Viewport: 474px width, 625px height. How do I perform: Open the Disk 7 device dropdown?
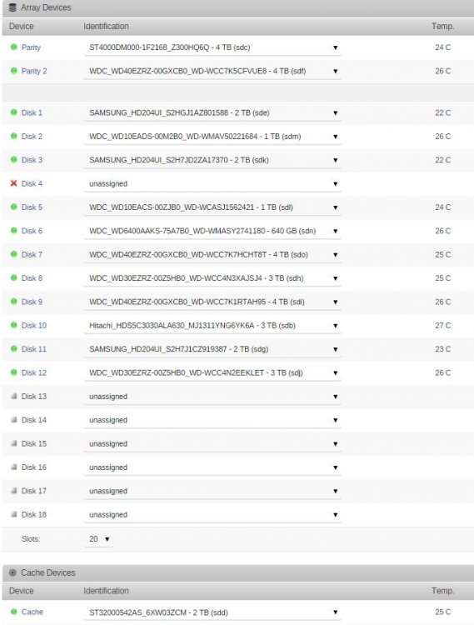coord(212,254)
